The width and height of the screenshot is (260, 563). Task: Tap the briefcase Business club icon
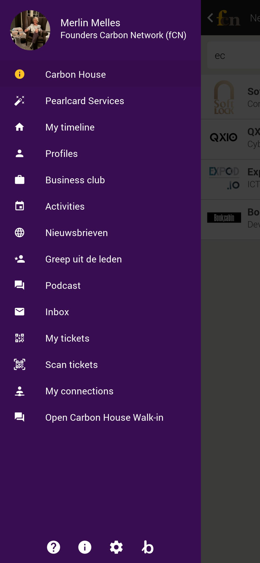pyautogui.click(x=20, y=180)
